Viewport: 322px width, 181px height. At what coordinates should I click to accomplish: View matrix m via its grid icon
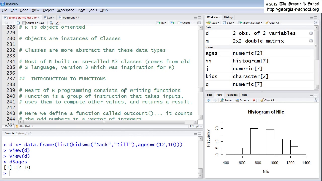pos(311,41)
